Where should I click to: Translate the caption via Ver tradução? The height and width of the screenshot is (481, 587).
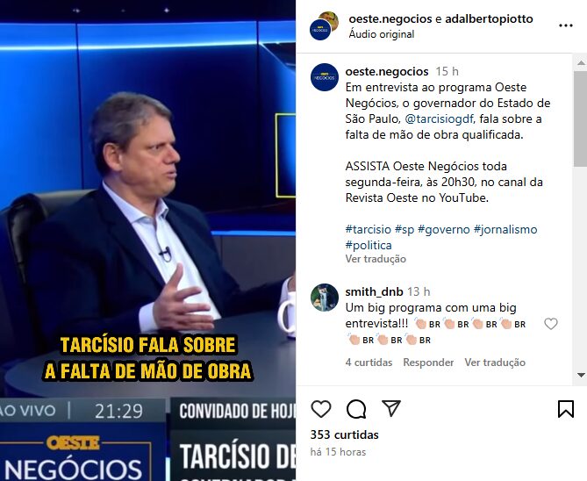coord(376,259)
